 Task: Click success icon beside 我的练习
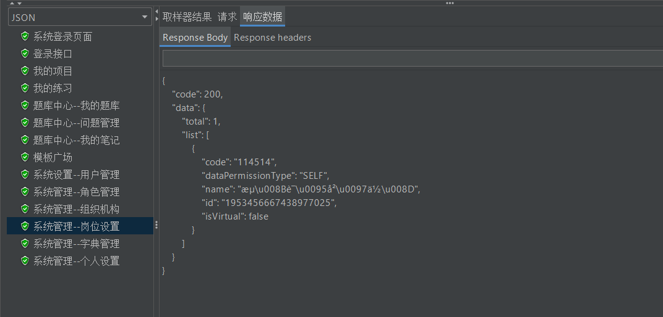click(x=25, y=88)
